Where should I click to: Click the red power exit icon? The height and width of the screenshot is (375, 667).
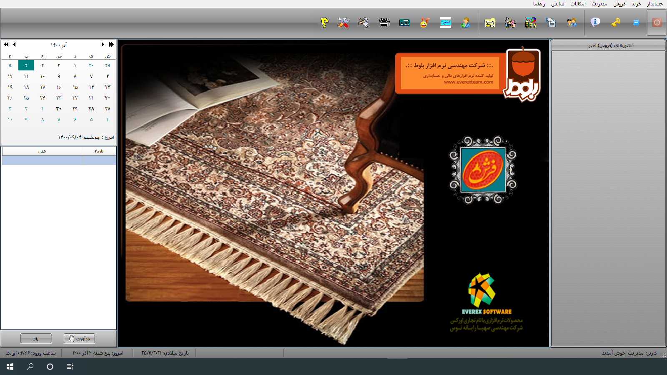click(x=657, y=22)
